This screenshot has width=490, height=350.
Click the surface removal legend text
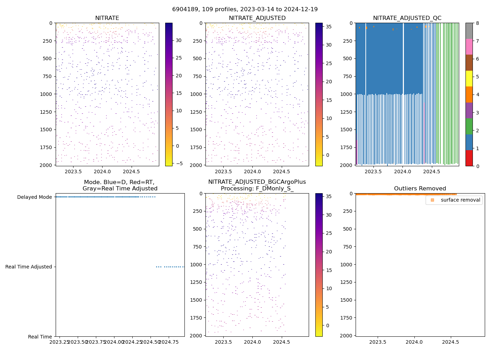pos(460,200)
